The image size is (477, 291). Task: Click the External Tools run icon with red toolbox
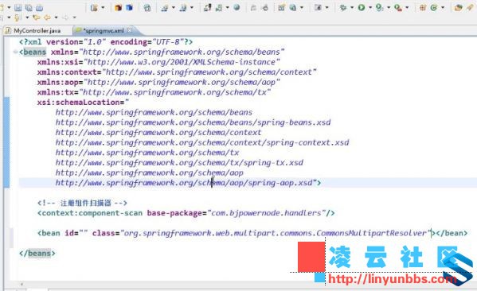[x=398, y=8]
